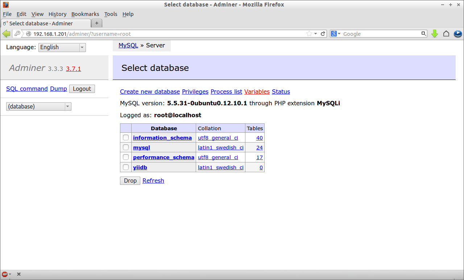This screenshot has width=464, height=280.
Task: Open the Status link
Action: click(x=281, y=92)
